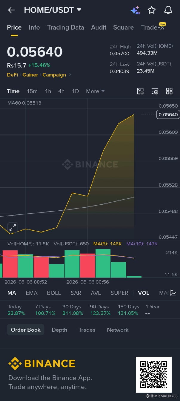The width and height of the screenshot is (180, 401).
Task: Tap the Vol(USDT): 650 label
Action: (x=71, y=244)
